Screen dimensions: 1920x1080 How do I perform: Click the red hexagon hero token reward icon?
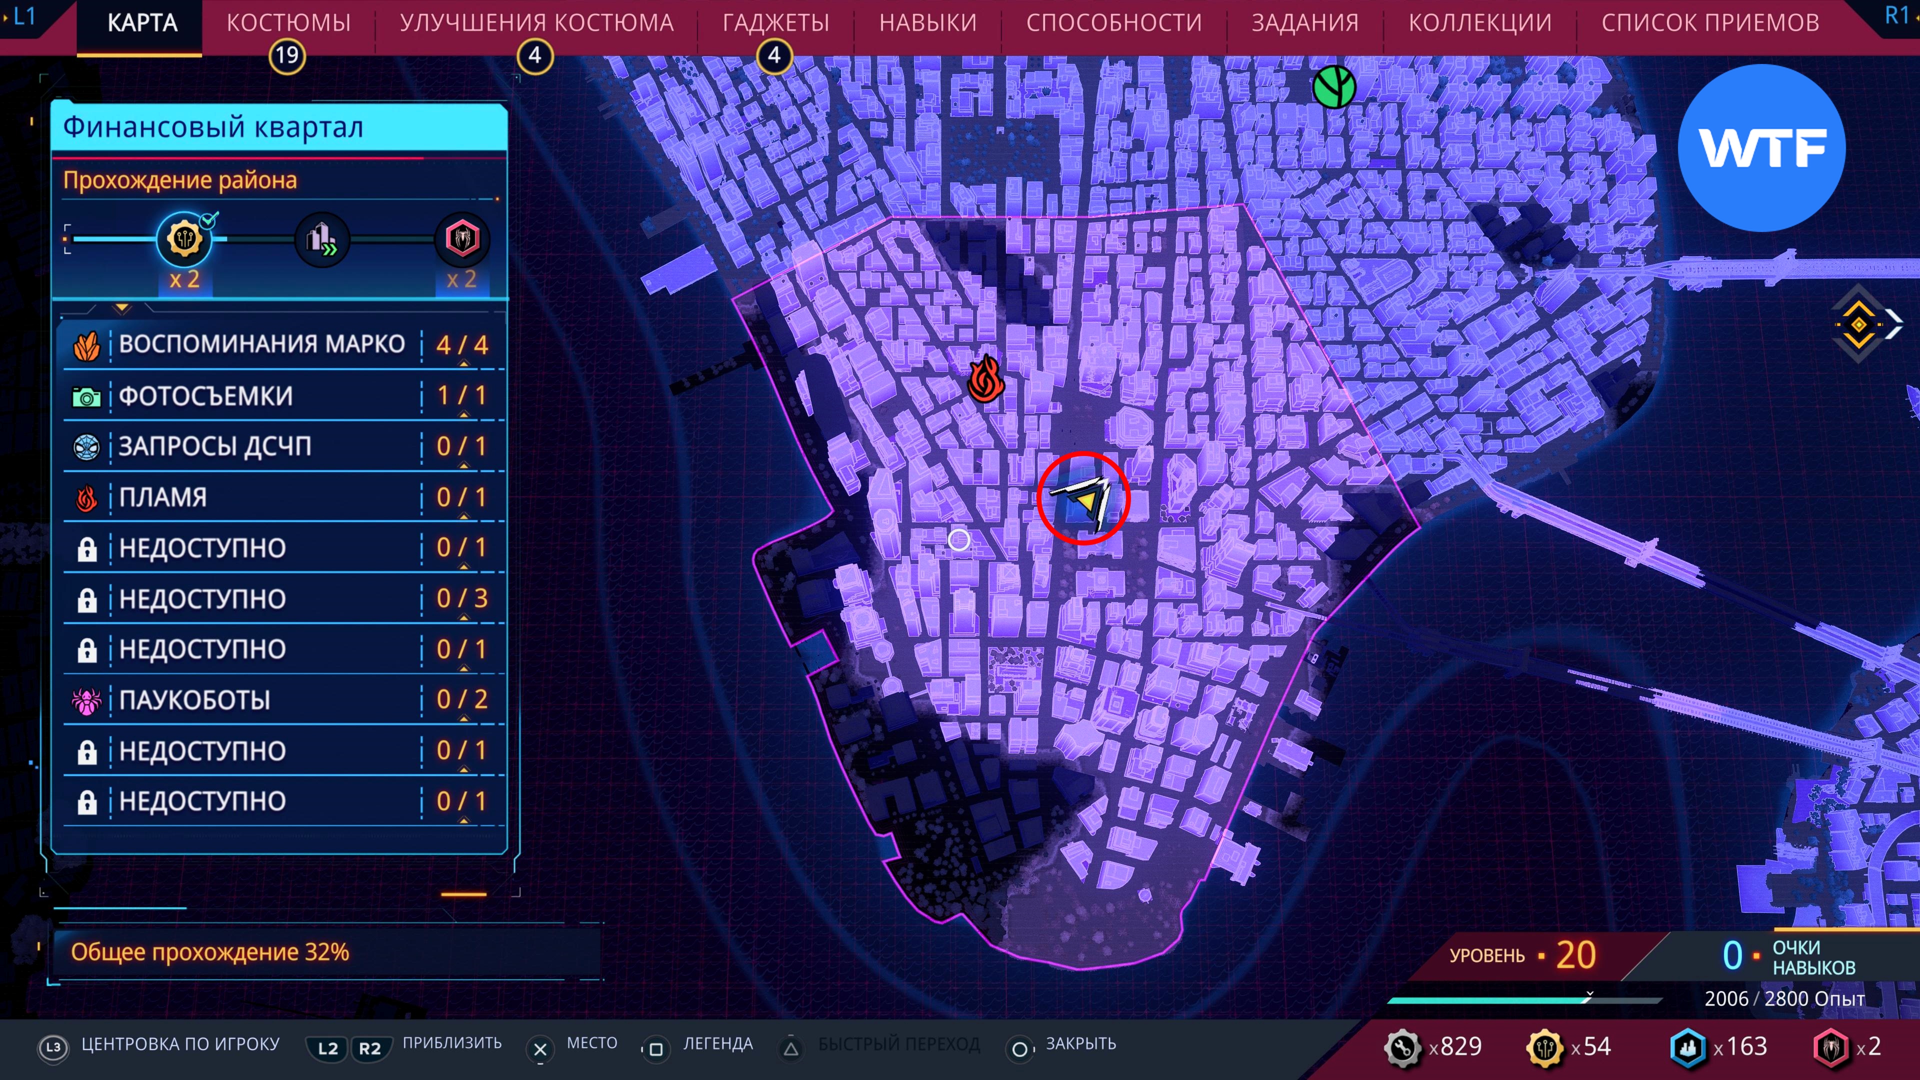click(x=462, y=239)
